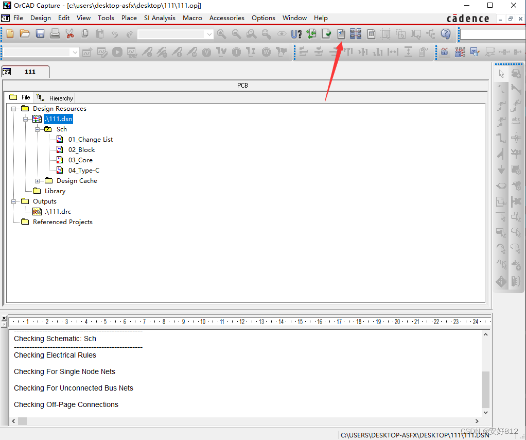The image size is (526, 440).
Task: Click the Back Annotate green arrows icon
Action: tap(311, 33)
